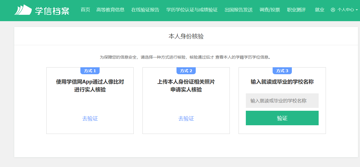Go to the 首页 nav item
Viewport: 360px width, 167px height.
(x=85, y=10)
